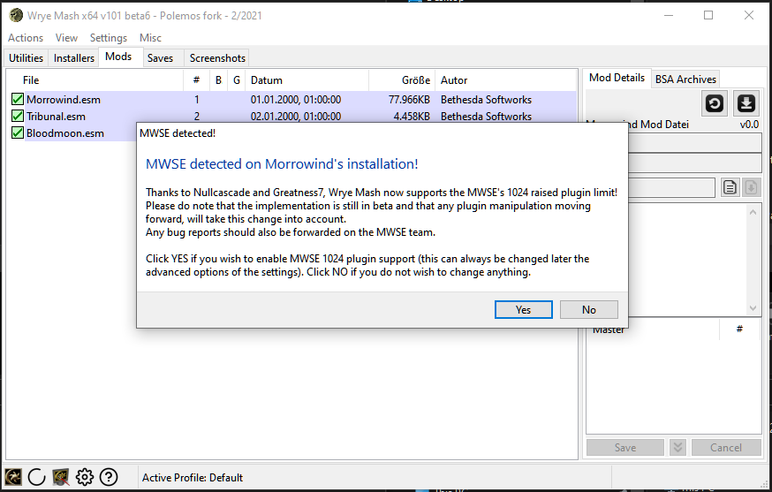Open settings via the gear icon
The image size is (772, 492).
[x=85, y=477]
